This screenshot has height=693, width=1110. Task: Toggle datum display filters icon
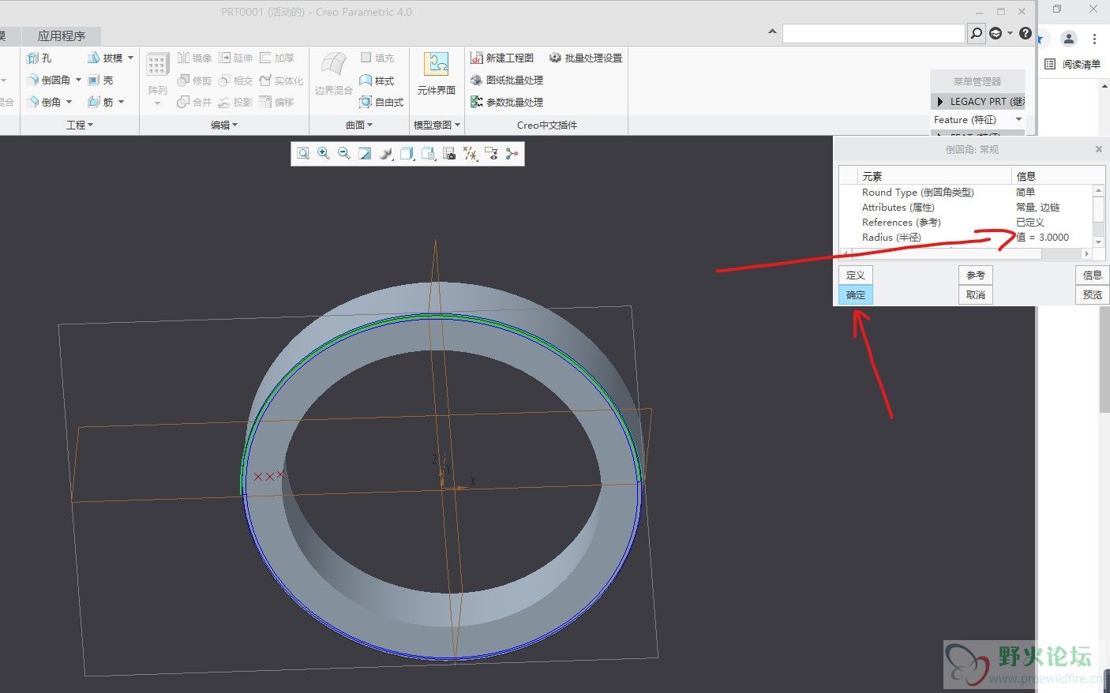[471, 154]
